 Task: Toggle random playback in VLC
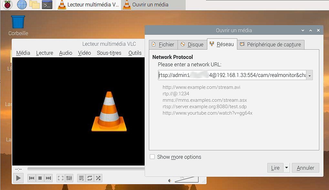tap(98, 178)
